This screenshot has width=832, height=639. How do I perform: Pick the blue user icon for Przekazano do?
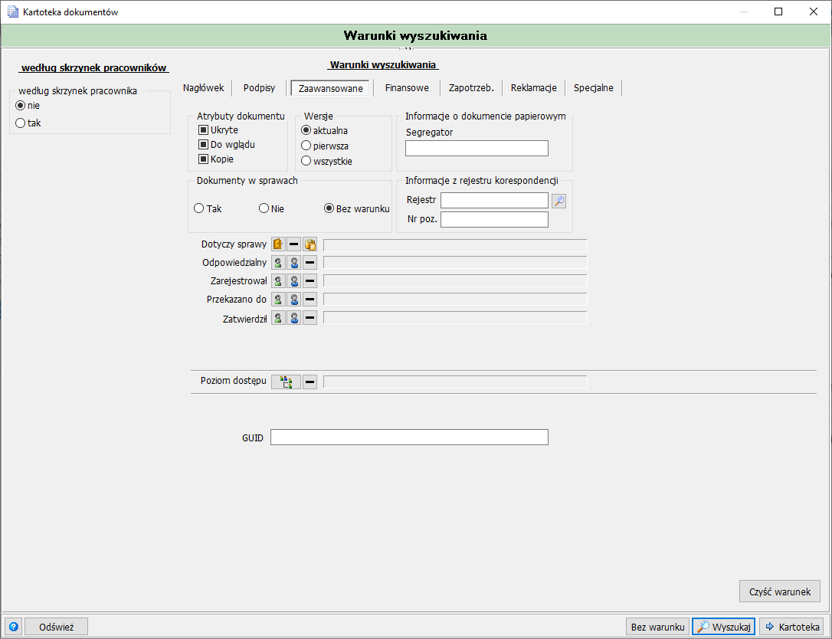294,300
